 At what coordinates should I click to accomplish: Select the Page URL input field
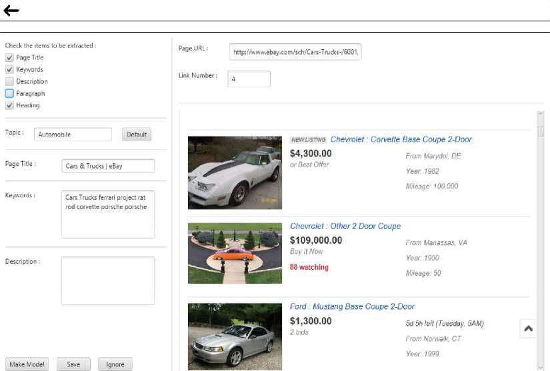point(295,52)
